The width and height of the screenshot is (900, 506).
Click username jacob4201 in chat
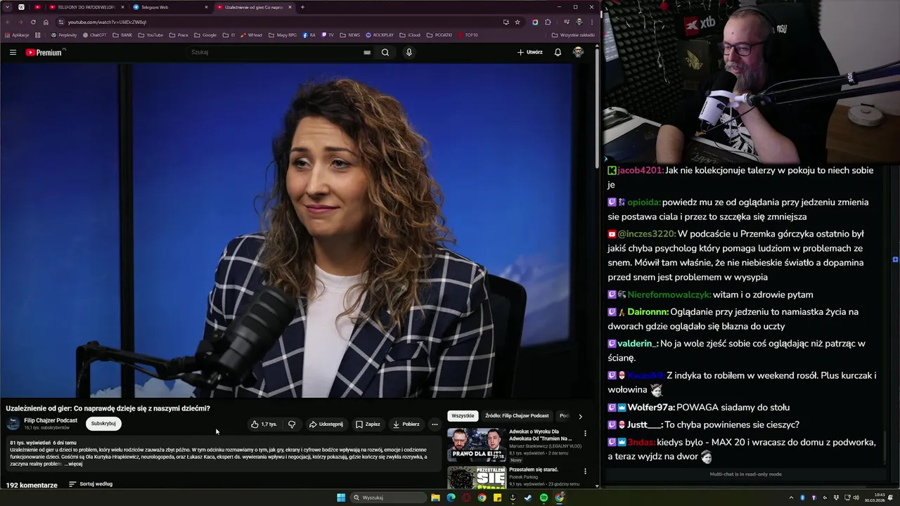(640, 170)
